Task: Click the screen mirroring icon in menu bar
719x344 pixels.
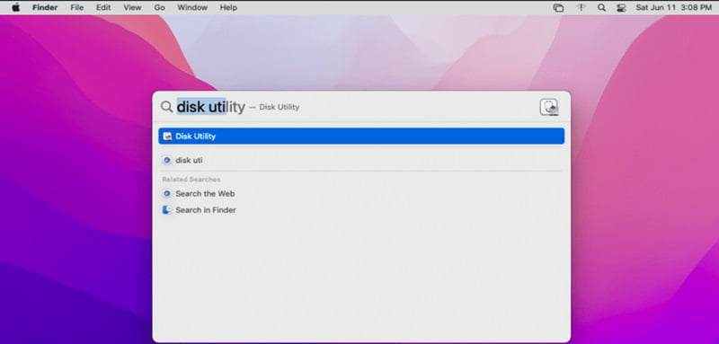Action: 558,7
